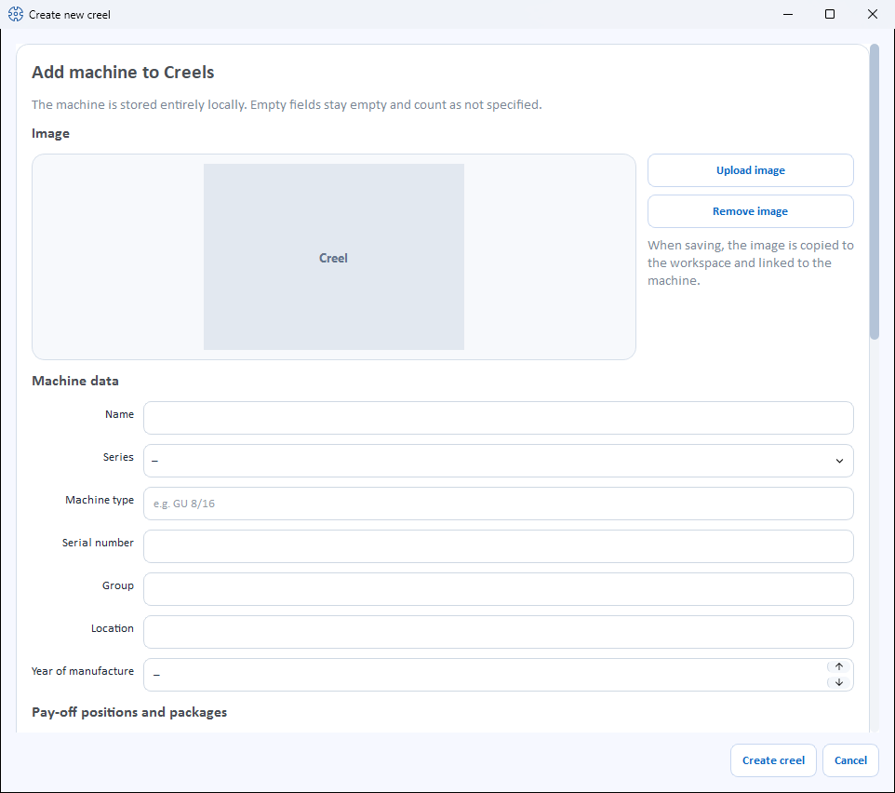
Task: Click the Upload image button
Action: (x=750, y=170)
